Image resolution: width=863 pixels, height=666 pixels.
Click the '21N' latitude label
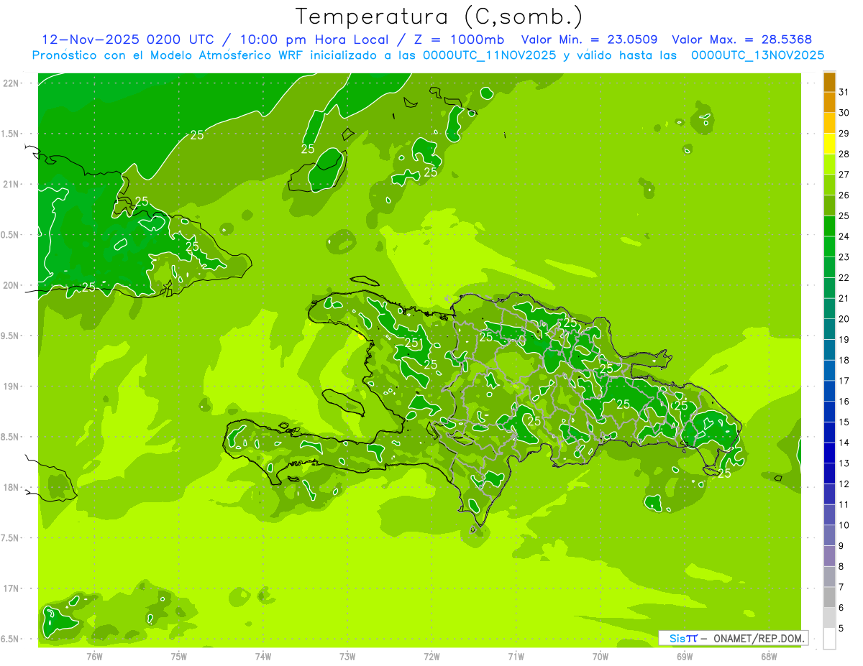(11, 184)
